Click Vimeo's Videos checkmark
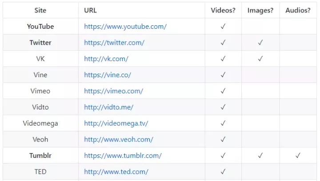This screenshot has width=320, height=181. coord(223,91)
